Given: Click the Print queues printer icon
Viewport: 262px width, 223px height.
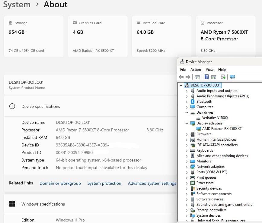Looking at the screenshot, I should [x=193, y=177].
